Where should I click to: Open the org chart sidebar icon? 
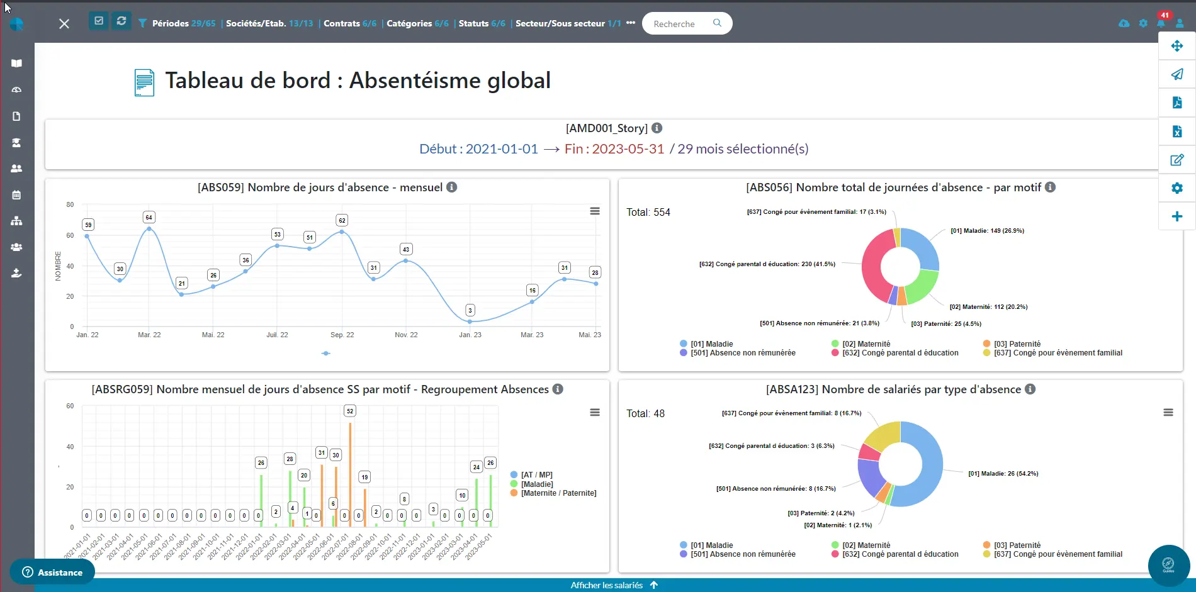point(17,221)
